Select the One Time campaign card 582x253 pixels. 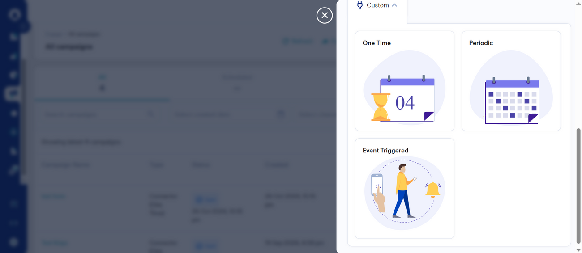pyautogui.click(x=404, y=81)
